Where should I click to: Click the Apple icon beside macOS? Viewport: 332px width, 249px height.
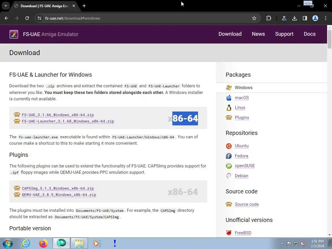229,98
